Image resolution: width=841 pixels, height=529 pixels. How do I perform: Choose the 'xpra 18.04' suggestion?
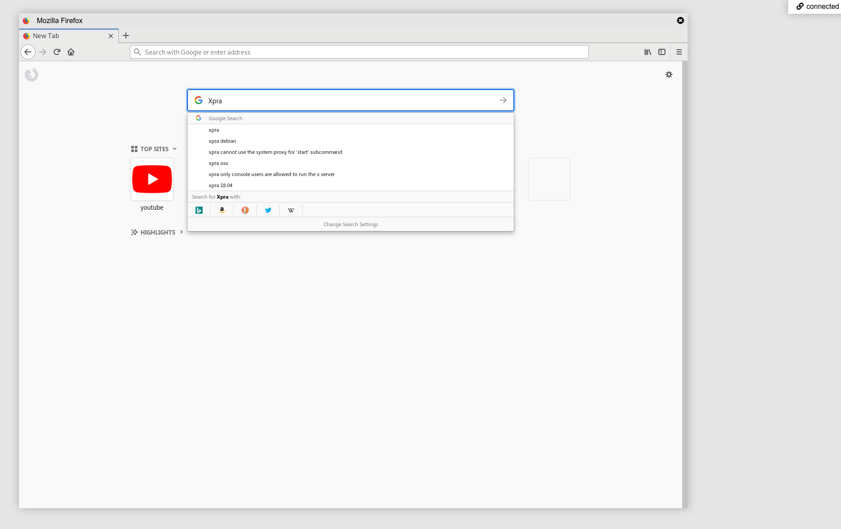(351, 185)
